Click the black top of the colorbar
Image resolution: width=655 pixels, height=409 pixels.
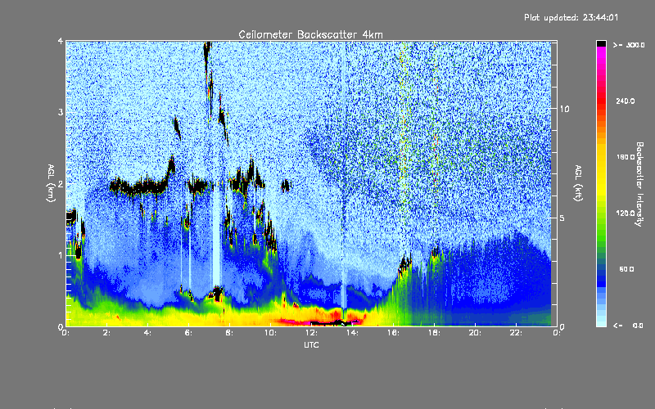601,43
